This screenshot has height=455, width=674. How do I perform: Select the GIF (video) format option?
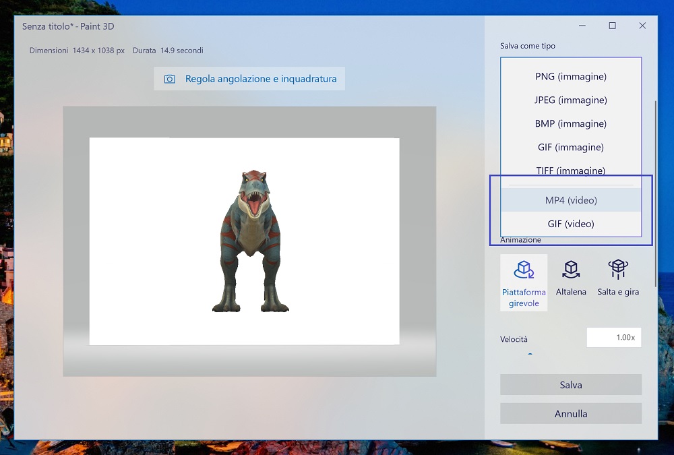570,223
